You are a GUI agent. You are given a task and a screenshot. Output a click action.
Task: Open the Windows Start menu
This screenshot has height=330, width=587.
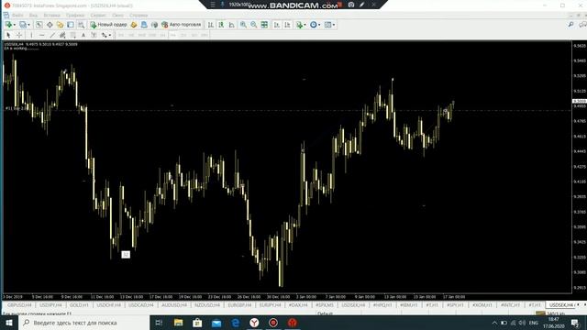[9, 323]
